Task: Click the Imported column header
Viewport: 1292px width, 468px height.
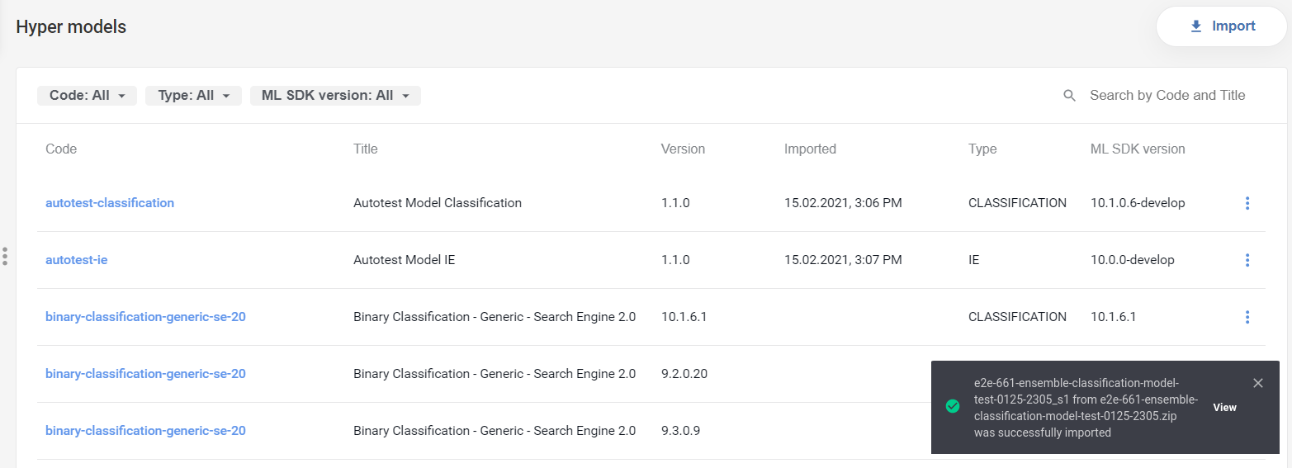Action: (x=810, y=149)
